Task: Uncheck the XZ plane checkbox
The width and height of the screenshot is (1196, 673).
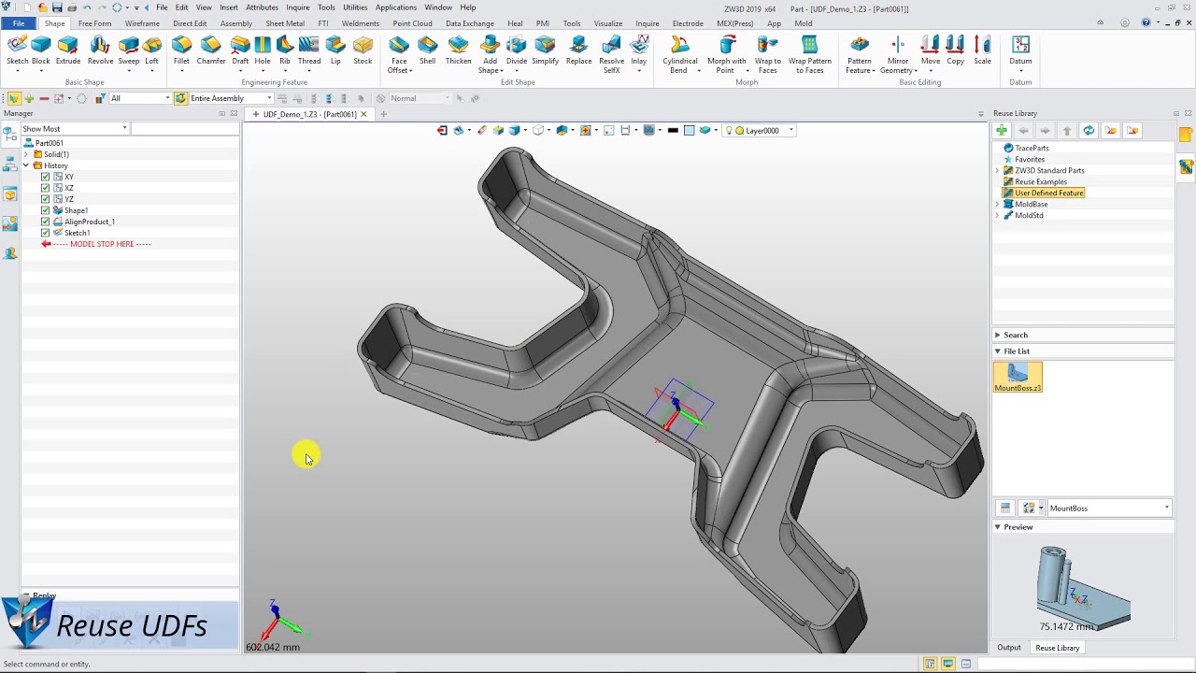Action: (x=45, y=188)
